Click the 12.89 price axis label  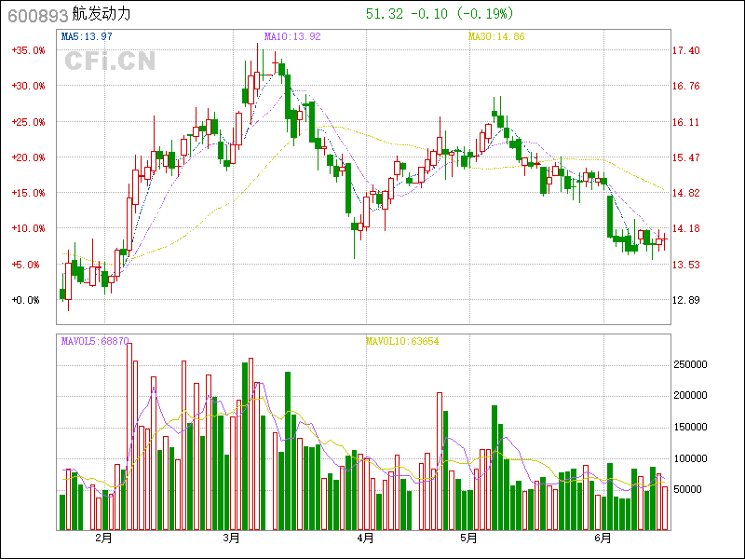tap(686, 300)
